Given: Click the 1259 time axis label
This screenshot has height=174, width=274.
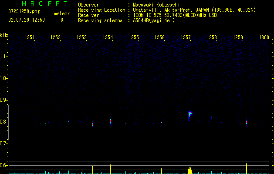Looking at the screenshot, I should click(x=238, y=37).
